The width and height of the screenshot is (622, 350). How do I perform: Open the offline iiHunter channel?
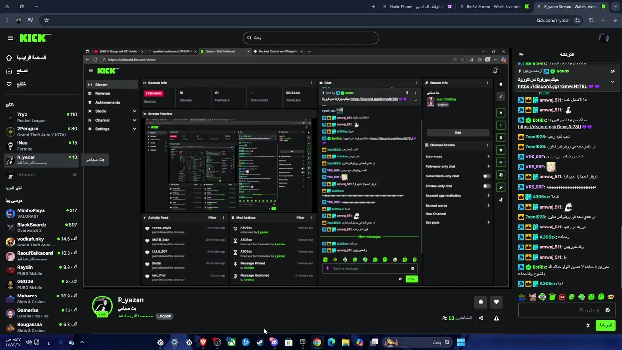point(41,175)
